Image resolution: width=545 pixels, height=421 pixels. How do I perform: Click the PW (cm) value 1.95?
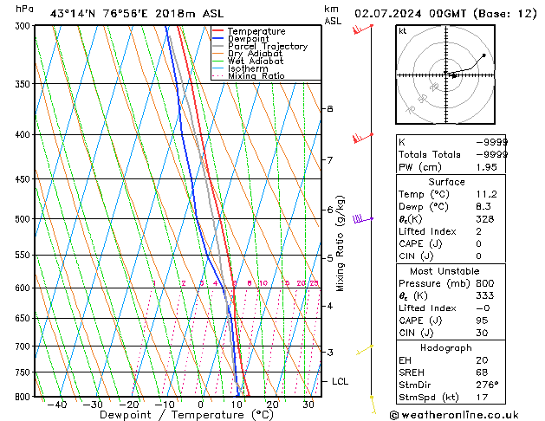486,167
